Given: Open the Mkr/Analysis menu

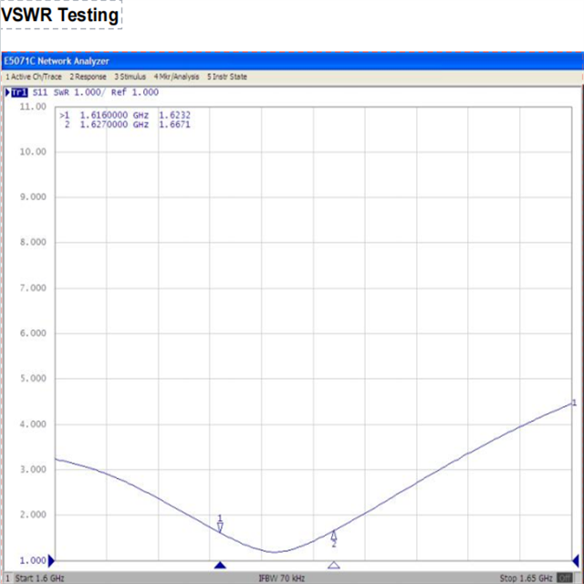Looking at the screenshot, I should point(177,77).
